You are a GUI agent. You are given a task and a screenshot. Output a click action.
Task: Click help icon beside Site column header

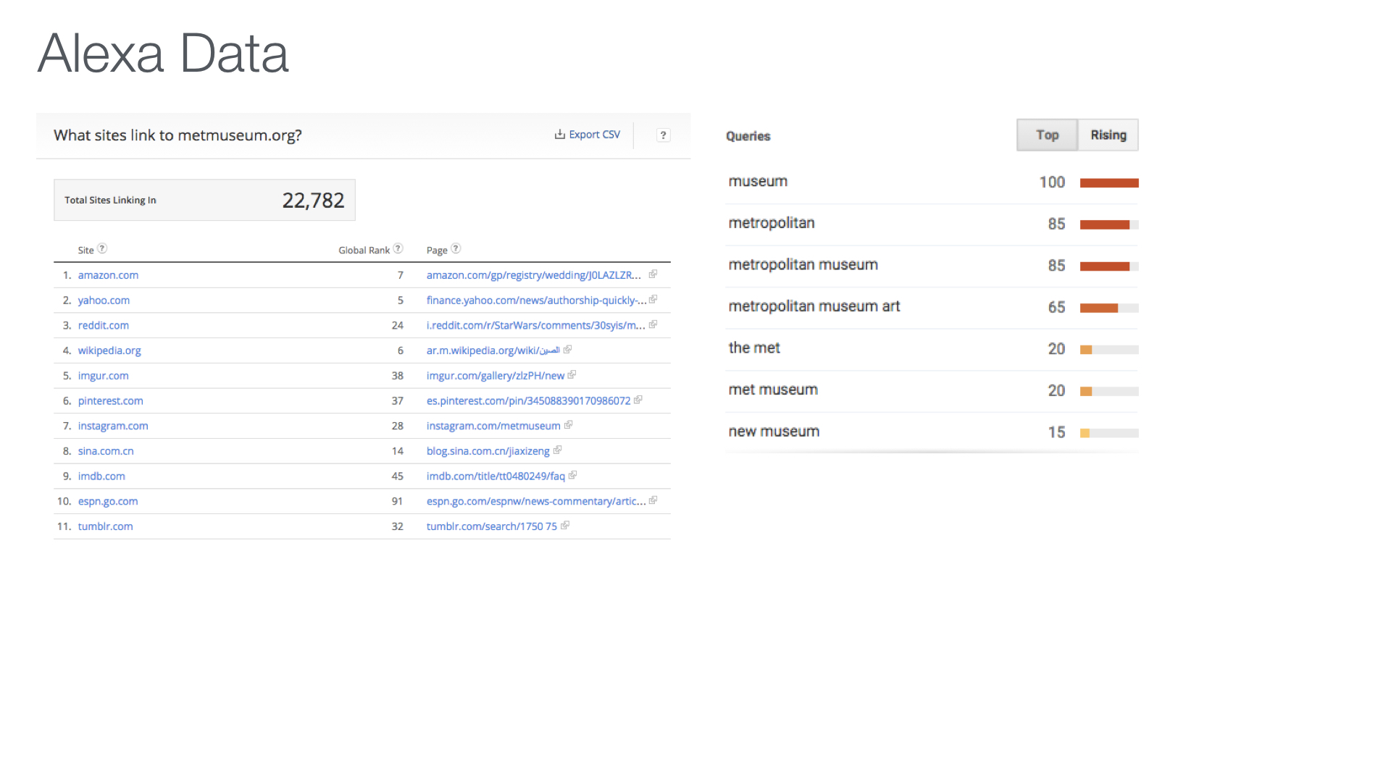[x=102, y=248]
